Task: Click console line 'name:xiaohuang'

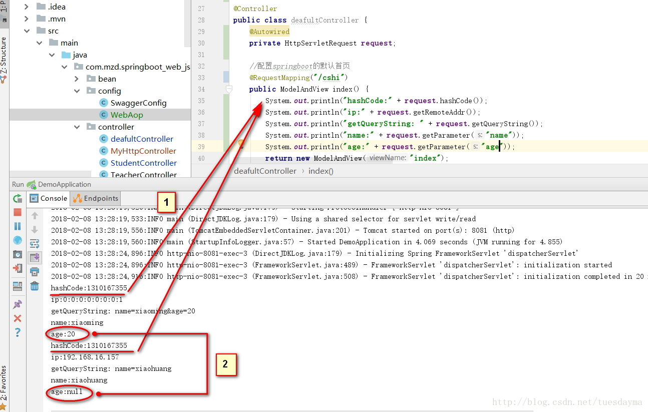Action: click(x=79, y=380)
